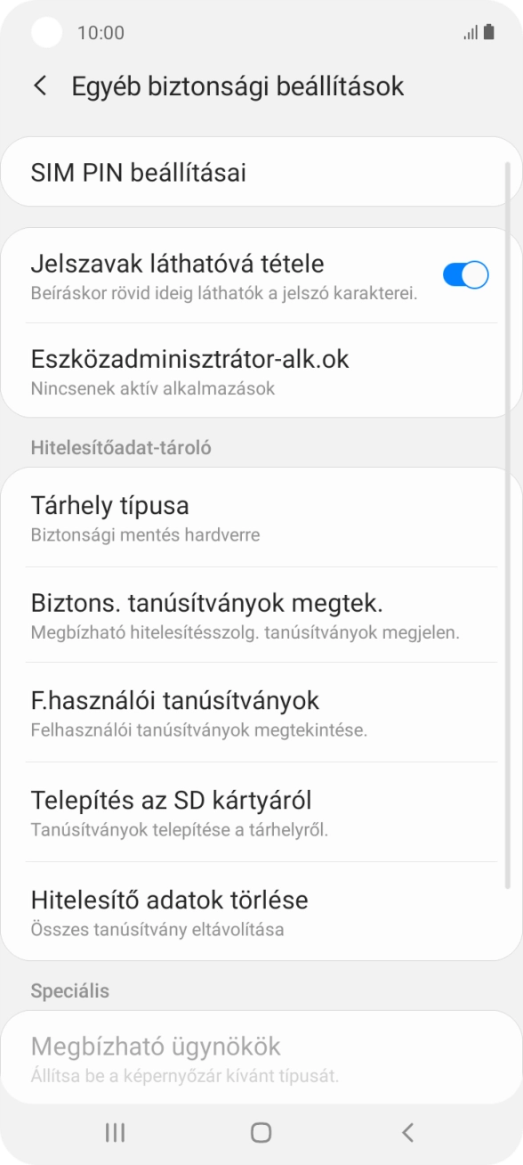View Biztons. tanúsítványok megtek.
The height and width of the screenshot is (1165, 523).
[x=261, y=615]
